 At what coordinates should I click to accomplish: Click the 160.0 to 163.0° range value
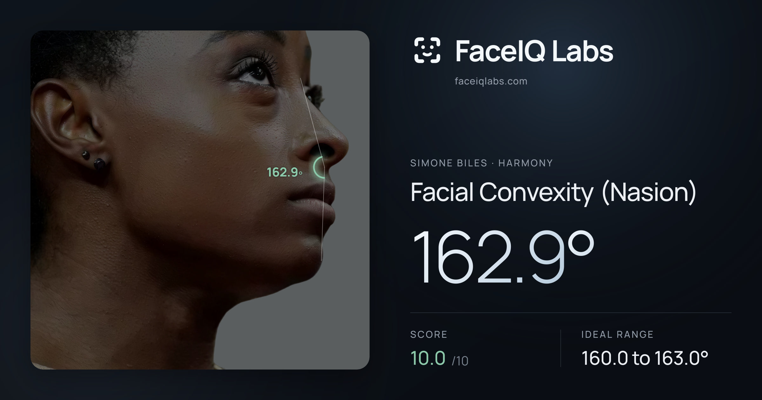(x=645, y=358)
